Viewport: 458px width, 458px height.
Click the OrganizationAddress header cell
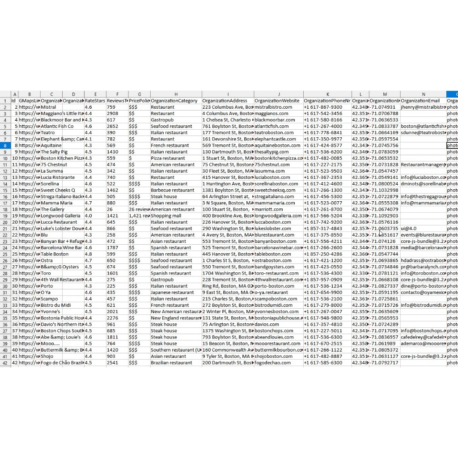click(228, 101)
